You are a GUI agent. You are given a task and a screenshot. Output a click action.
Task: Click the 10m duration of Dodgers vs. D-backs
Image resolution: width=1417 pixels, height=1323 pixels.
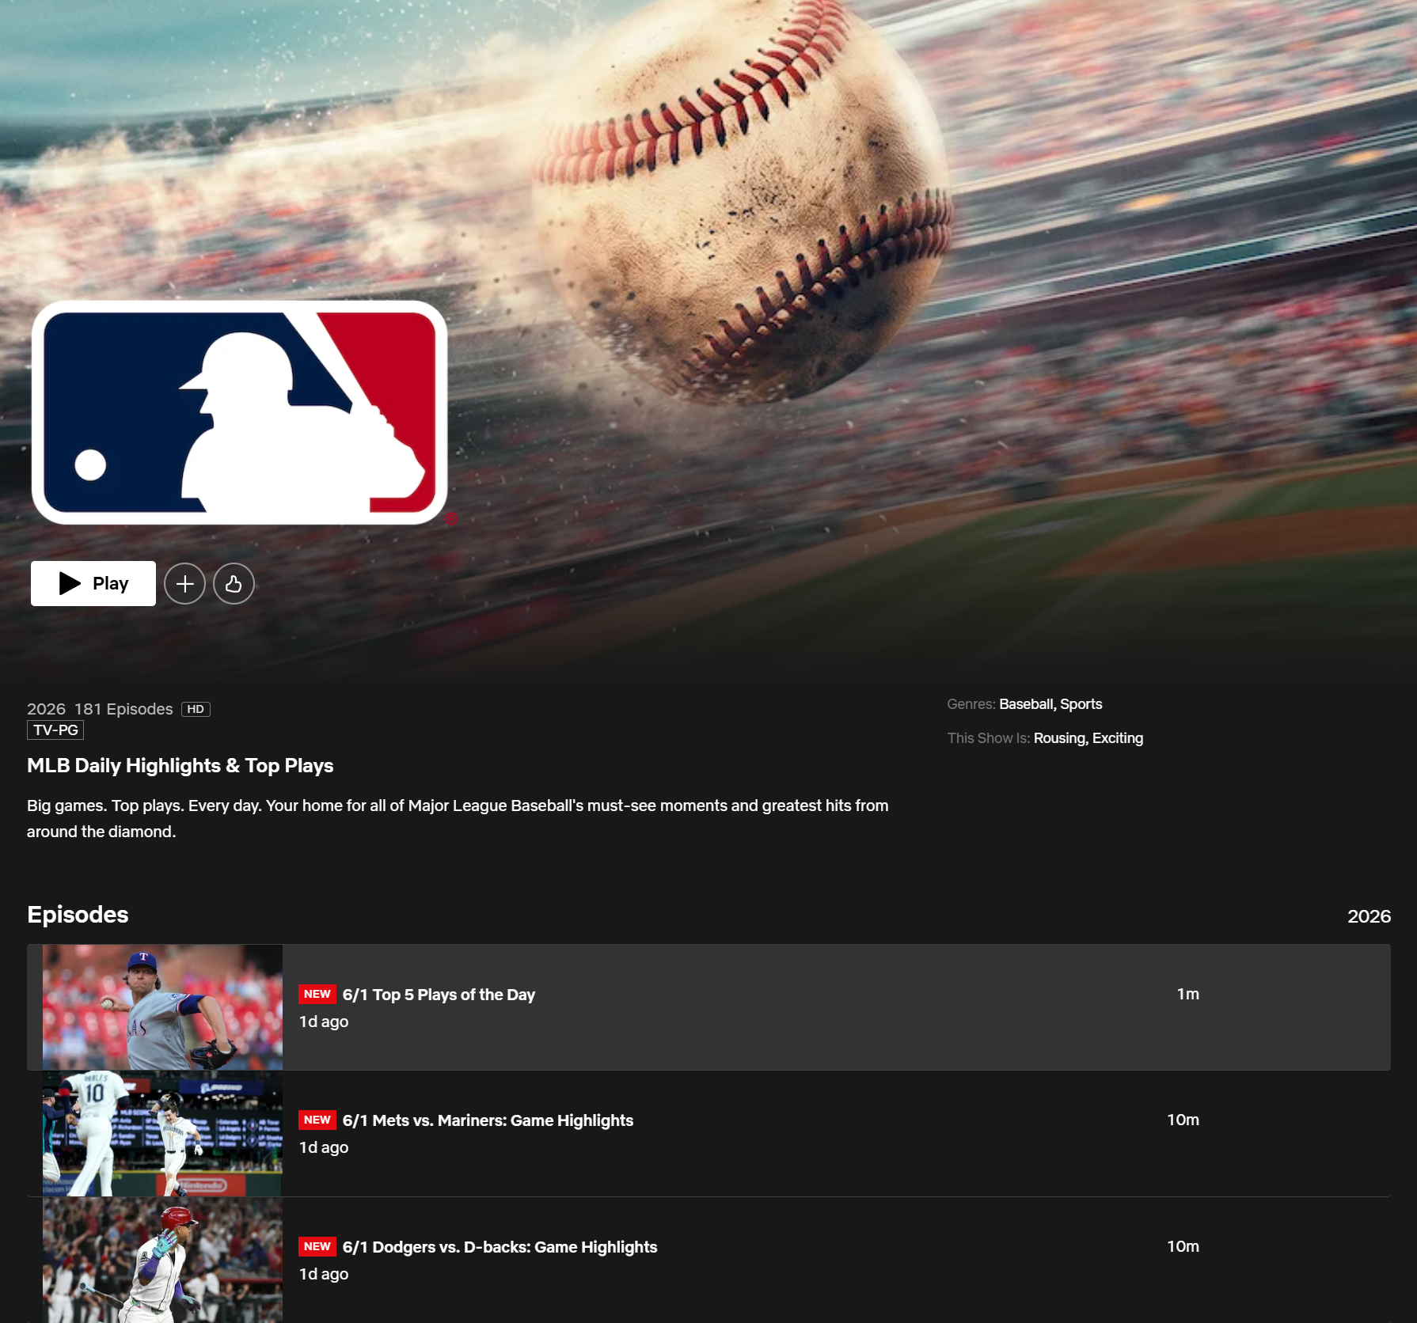pyautogui.click(x=1183, y=1246)
